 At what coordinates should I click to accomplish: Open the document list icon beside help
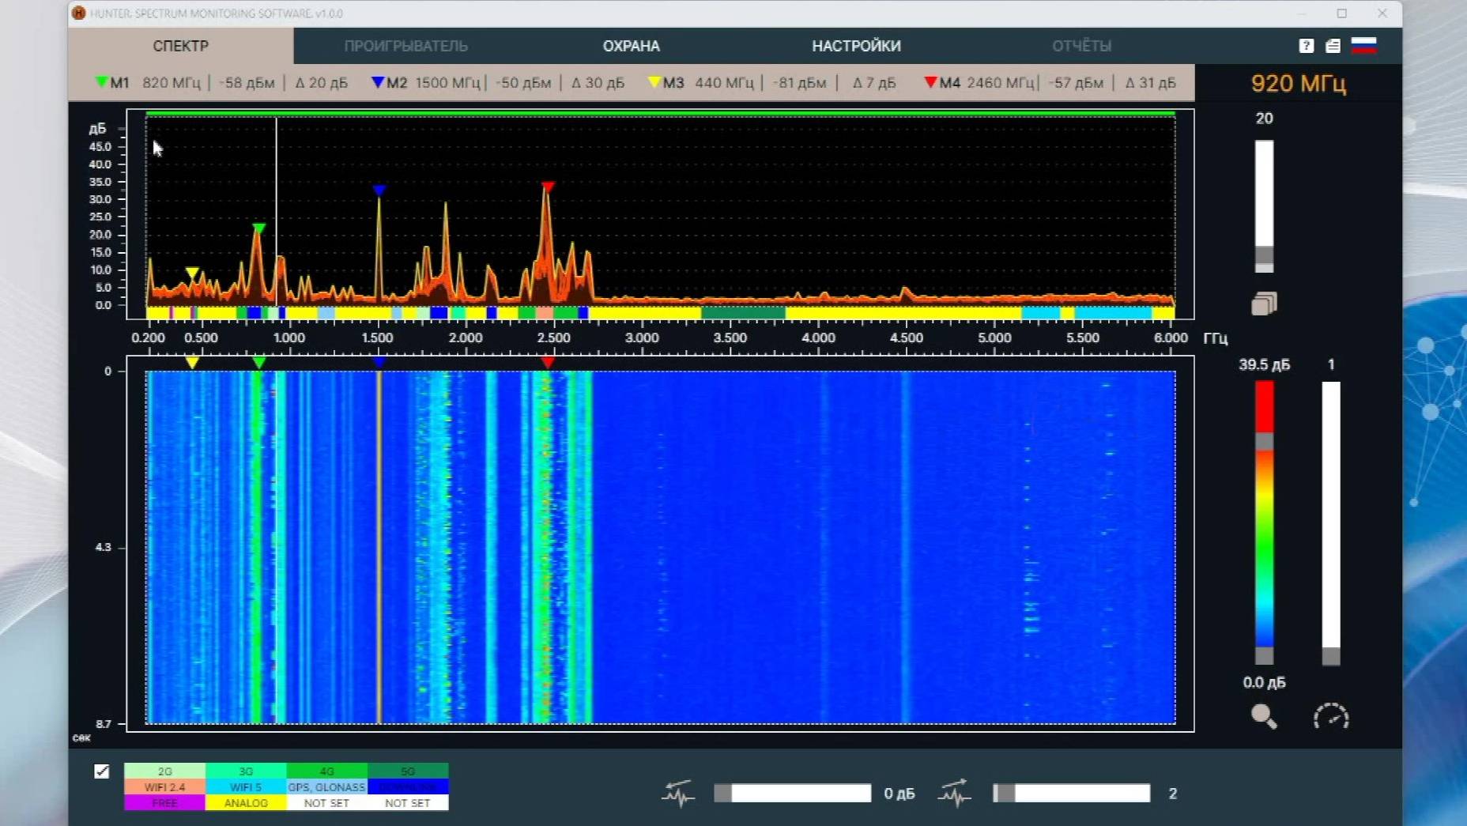(x=1333, y=46)
